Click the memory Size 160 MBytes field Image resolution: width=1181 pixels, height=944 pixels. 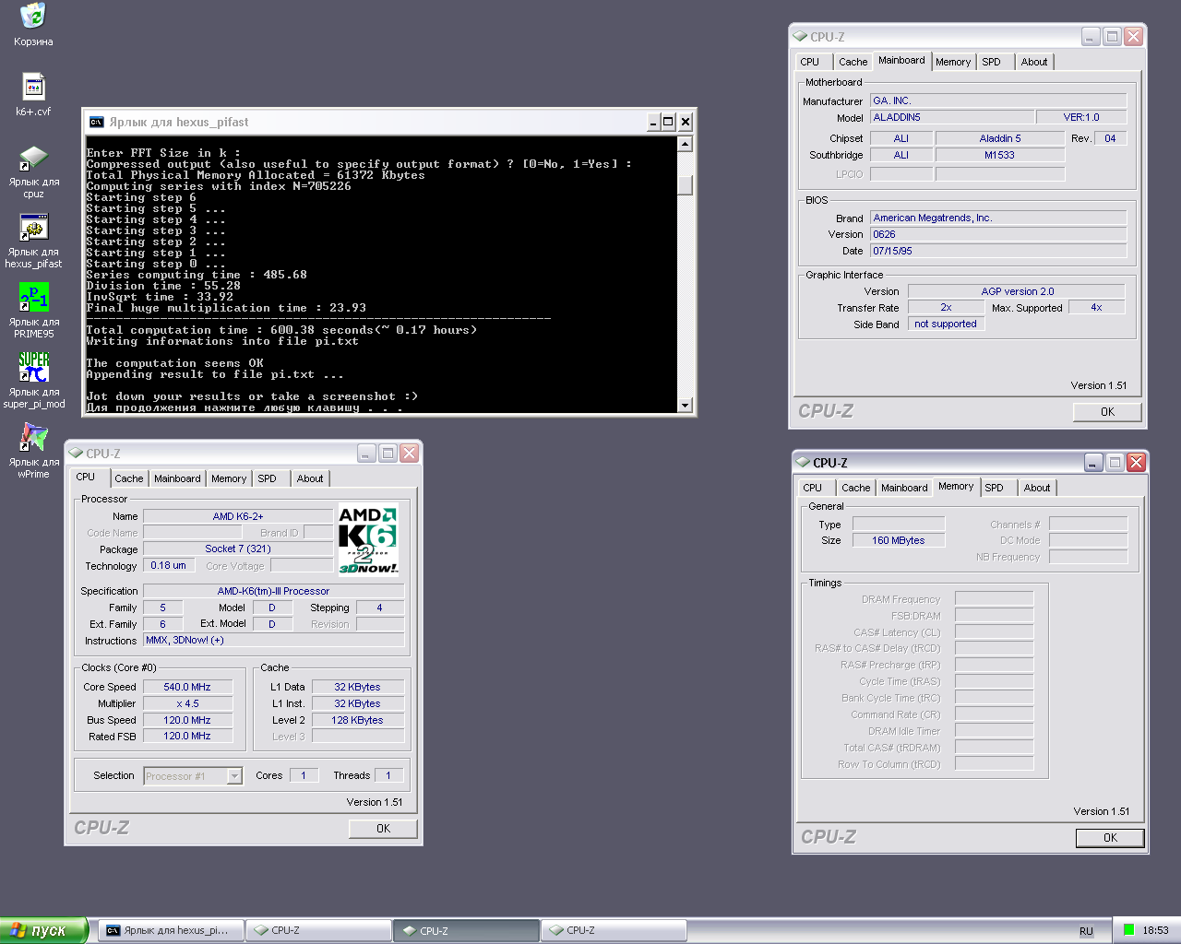coord(899,540)
